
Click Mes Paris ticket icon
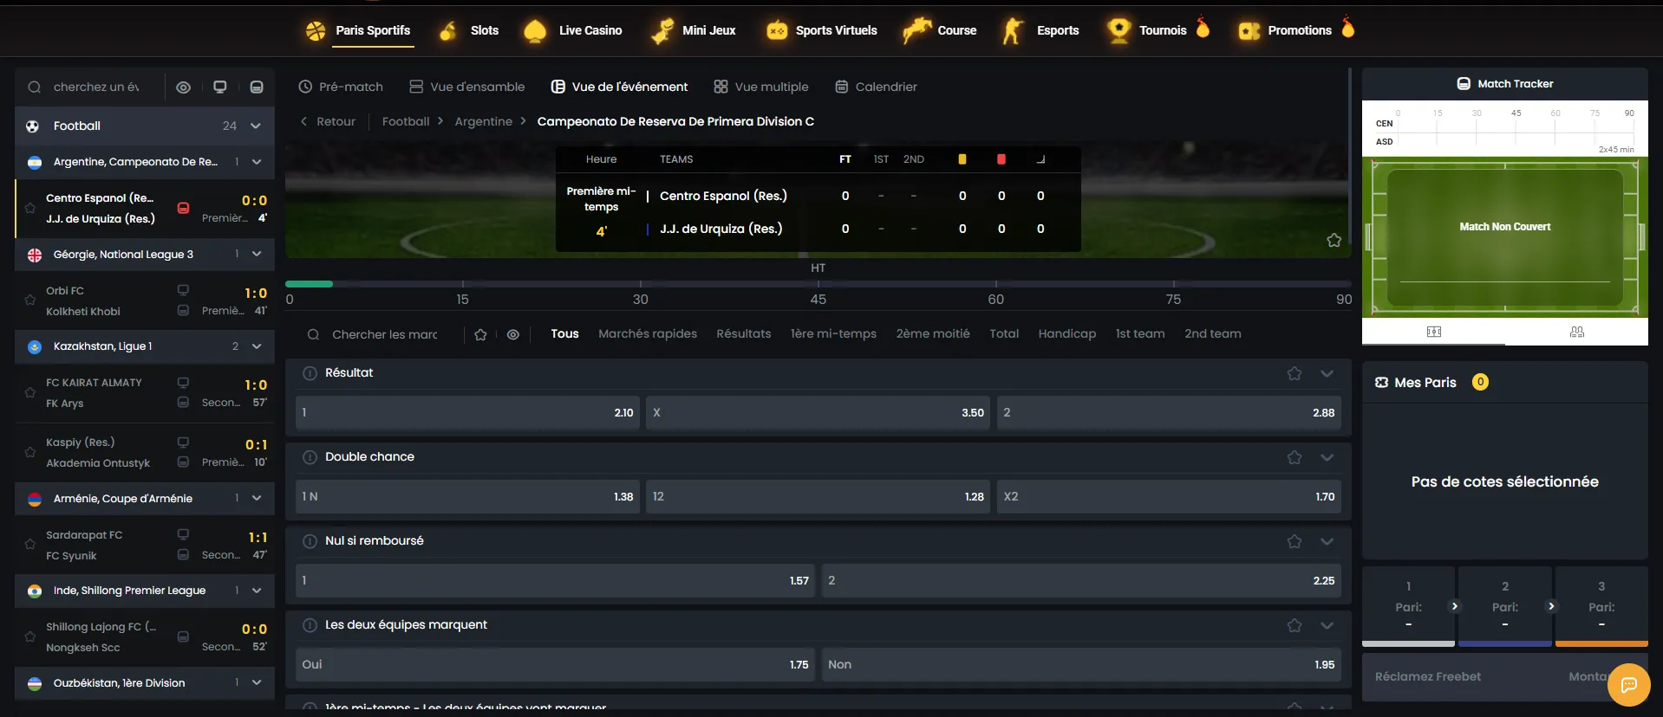(x=1381, y=383)
